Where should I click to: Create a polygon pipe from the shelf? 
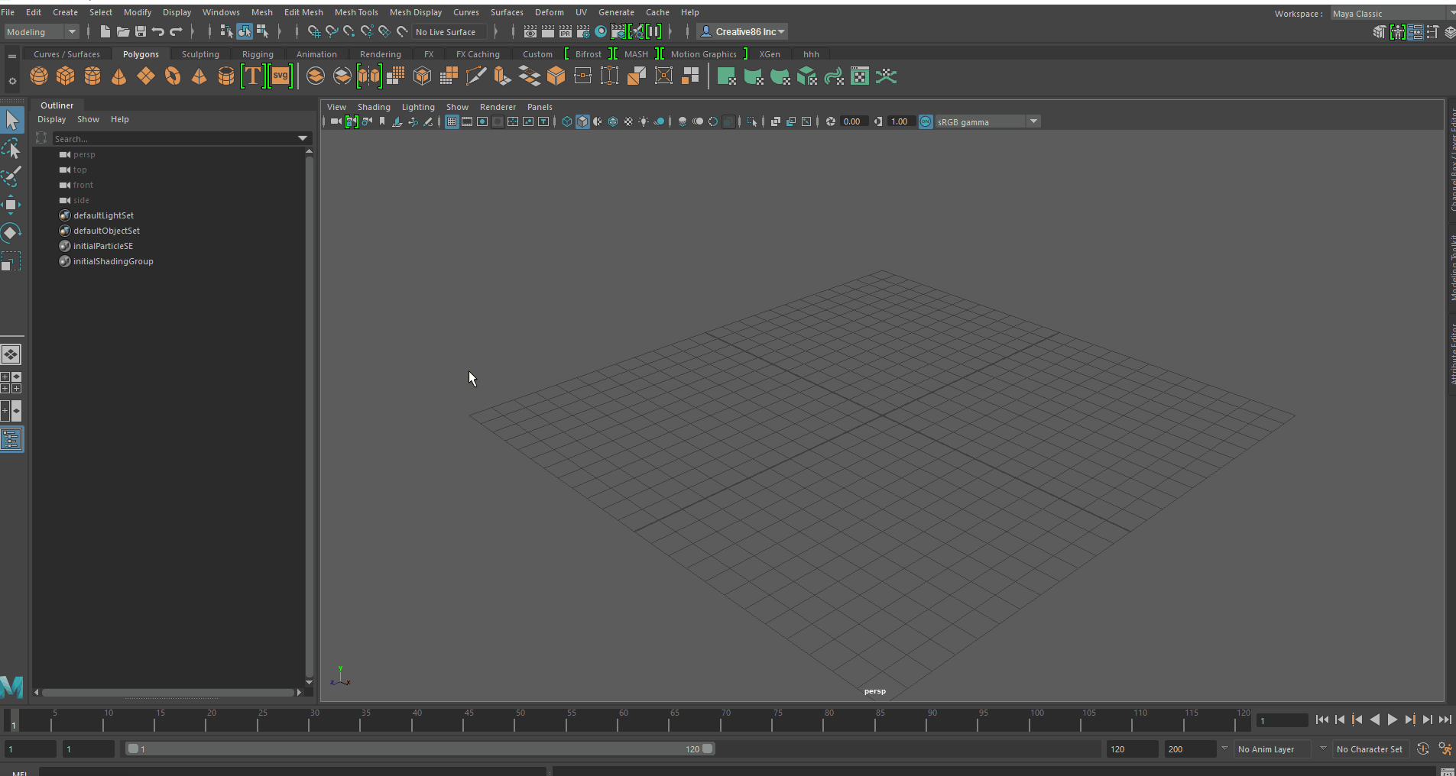coord(226,76)
